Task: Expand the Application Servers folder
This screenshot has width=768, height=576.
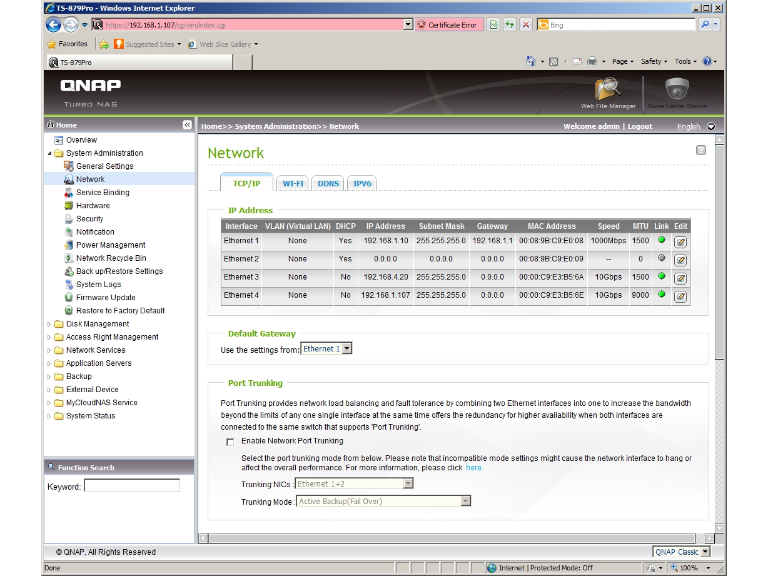Action: coord(50,363)
